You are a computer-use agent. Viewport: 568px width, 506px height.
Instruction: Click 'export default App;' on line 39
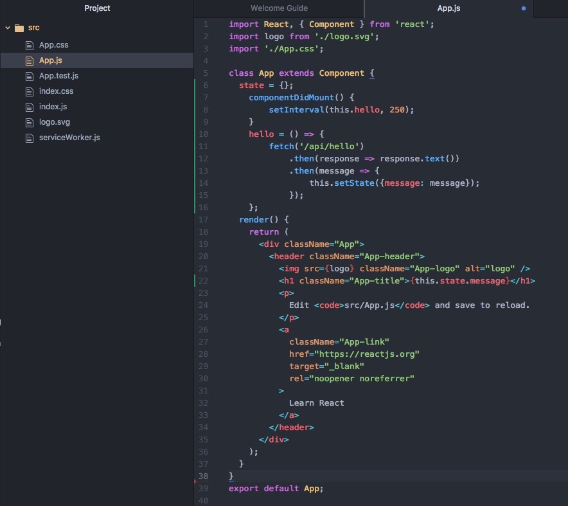[x=276, y=489]
